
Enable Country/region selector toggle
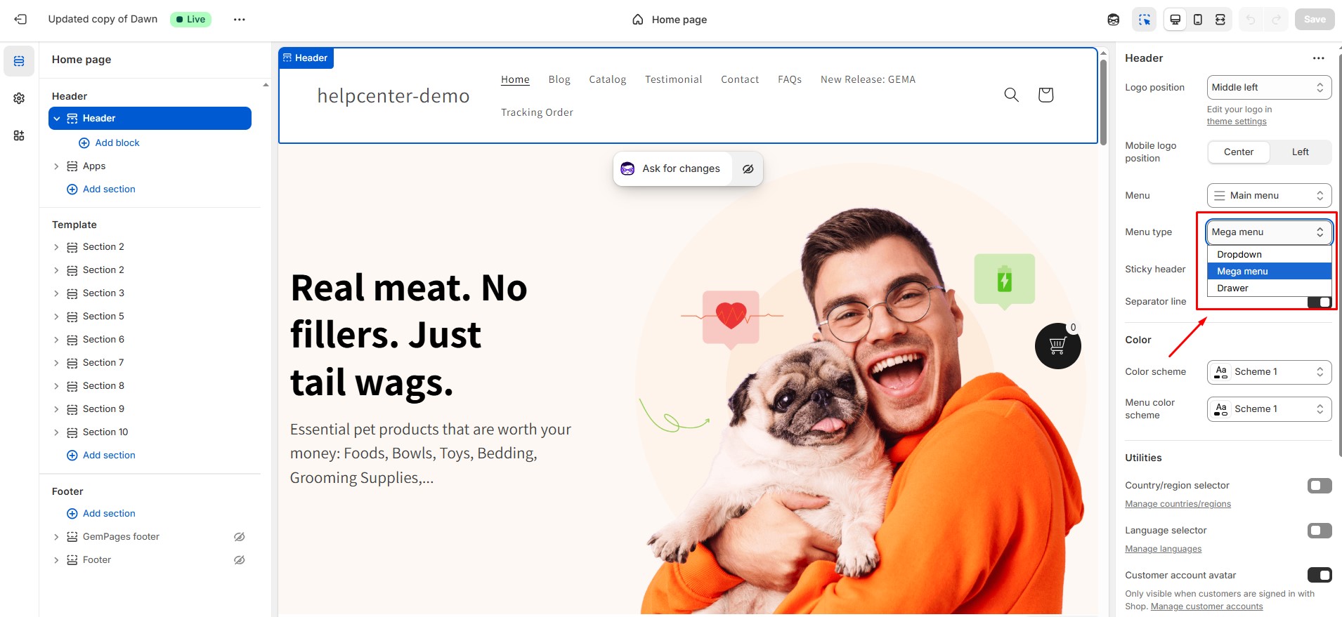click(1320, 486)
